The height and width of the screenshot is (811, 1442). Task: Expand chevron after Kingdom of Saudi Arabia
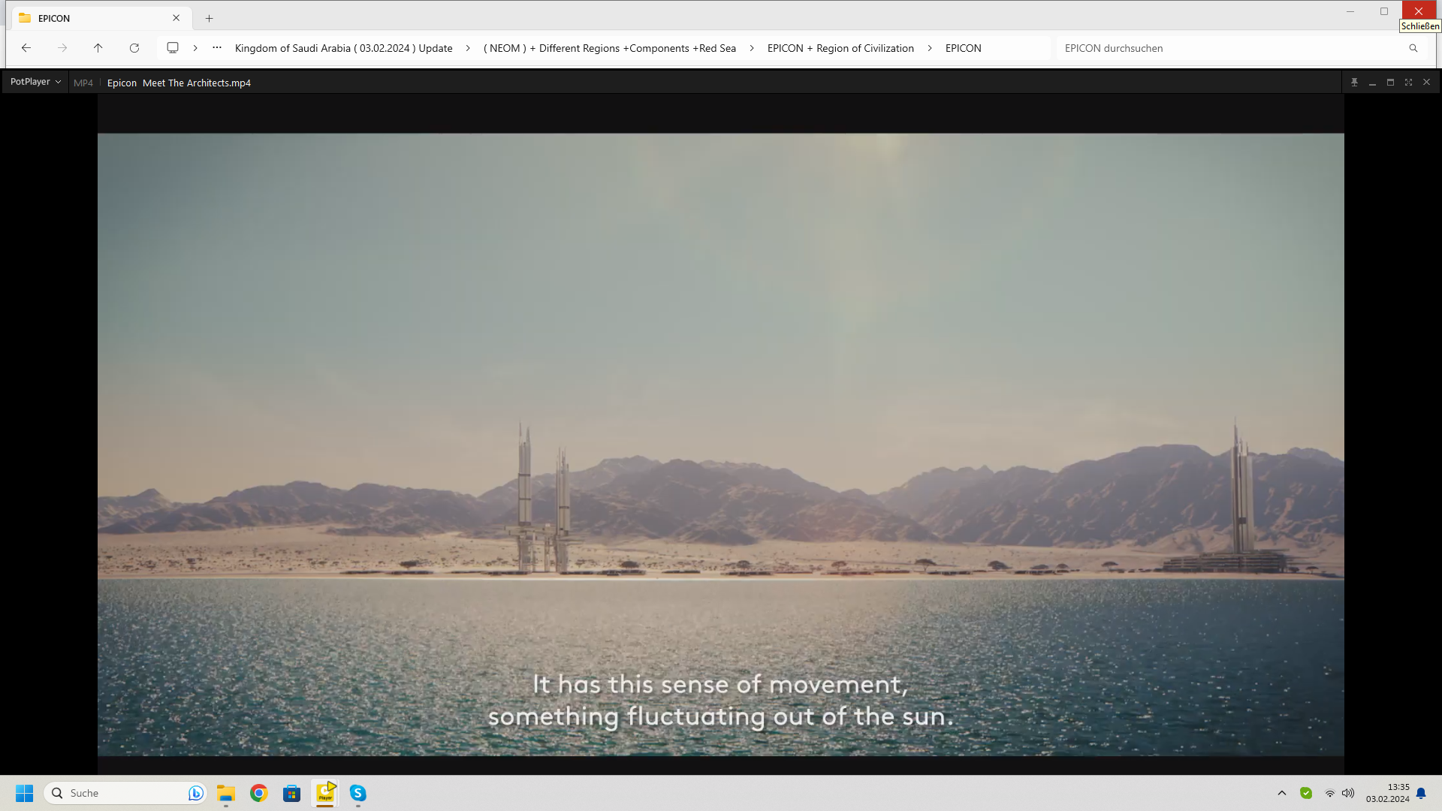click(x=468, y=48)
